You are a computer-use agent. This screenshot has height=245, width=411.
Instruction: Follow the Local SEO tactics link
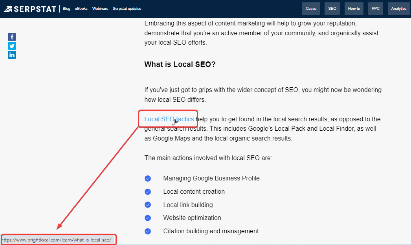click(169, 119)
